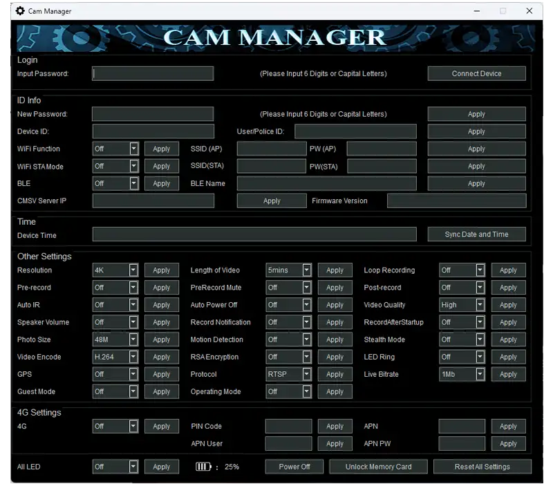Viewport: 553px width, 484px height.
Task: Click Unlock Memory Card
Action: (378, 467)
